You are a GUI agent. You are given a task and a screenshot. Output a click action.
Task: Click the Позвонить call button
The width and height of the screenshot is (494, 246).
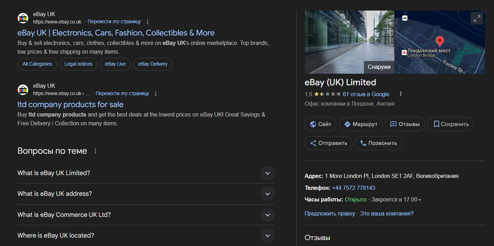(x=378, y=143)
